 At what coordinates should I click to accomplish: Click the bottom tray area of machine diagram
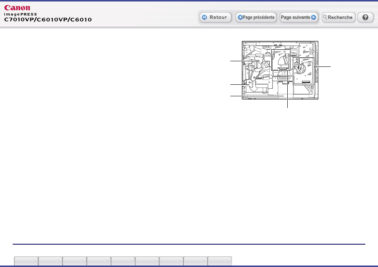(279, 96)
